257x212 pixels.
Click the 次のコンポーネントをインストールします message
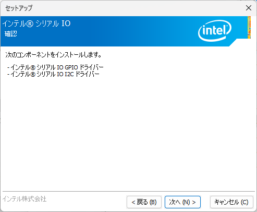point(53,55)
